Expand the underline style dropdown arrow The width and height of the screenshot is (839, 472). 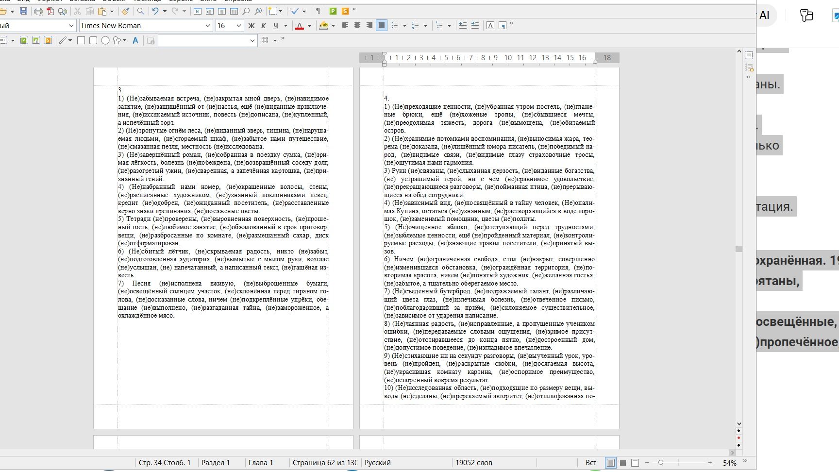[285, 26]
